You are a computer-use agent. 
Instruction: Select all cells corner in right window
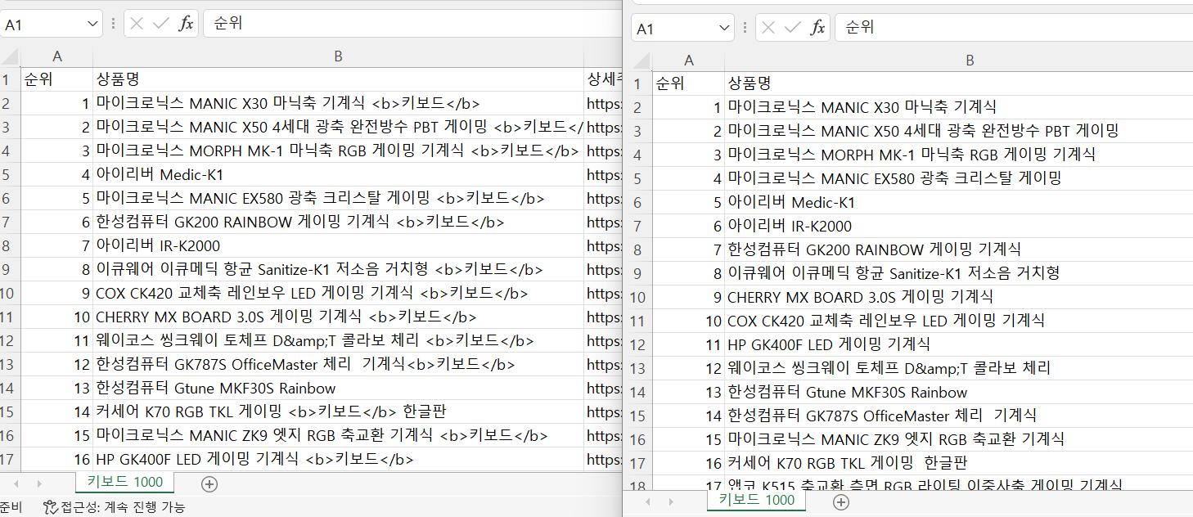[641, 61]
